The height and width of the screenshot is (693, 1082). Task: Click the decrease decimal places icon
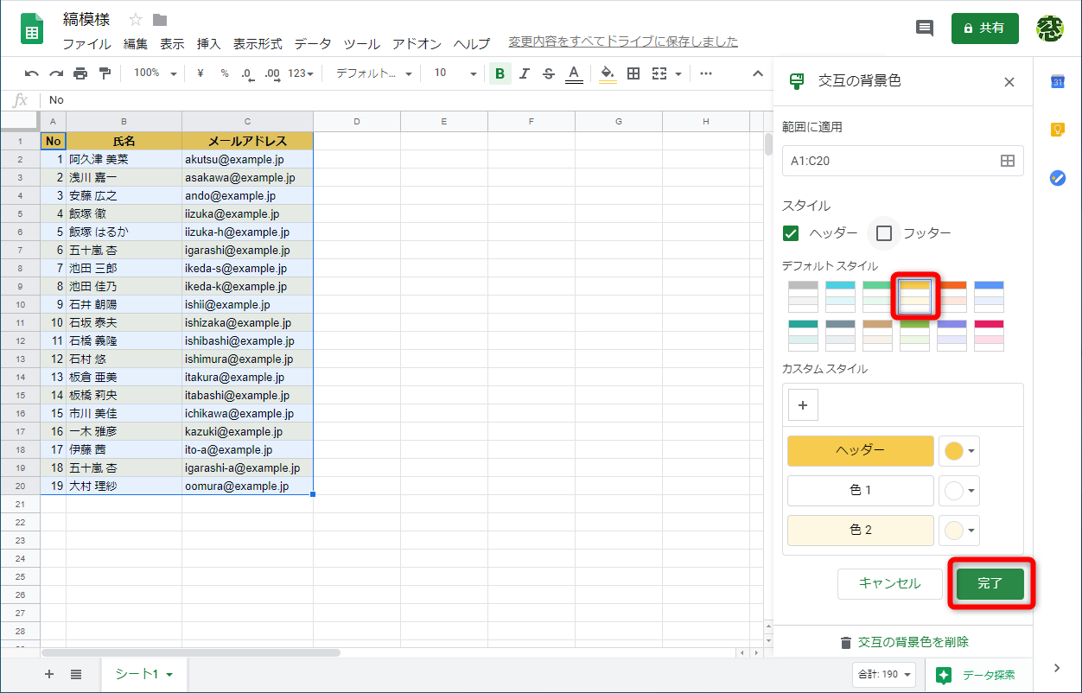click(x=248, y=73)
